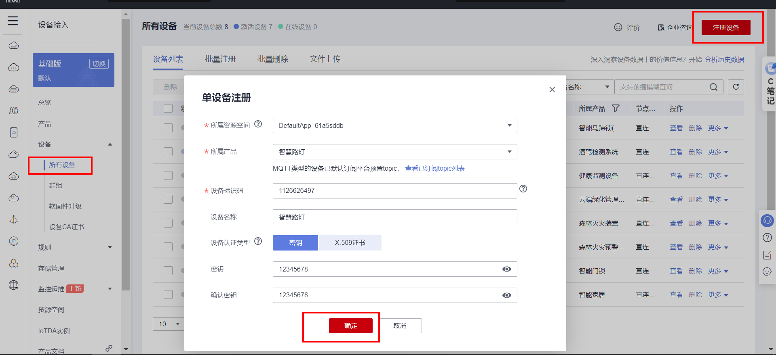The width and height of the screenshot is (776, 355).
Task: Click the pyramid-shaped sidebar icon
Action: 14,219
